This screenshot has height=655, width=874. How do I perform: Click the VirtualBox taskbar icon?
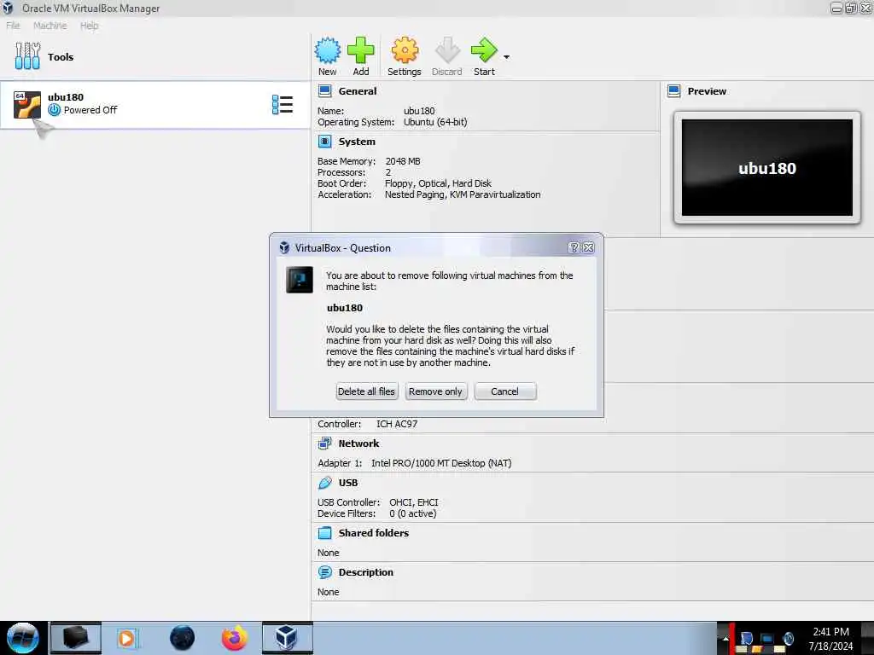(x=287, y=638)
